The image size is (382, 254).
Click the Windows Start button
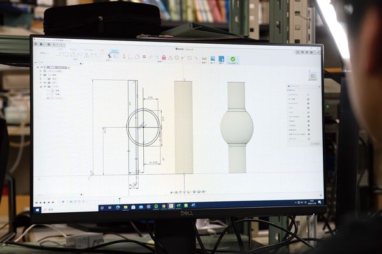tap(38, 210)
